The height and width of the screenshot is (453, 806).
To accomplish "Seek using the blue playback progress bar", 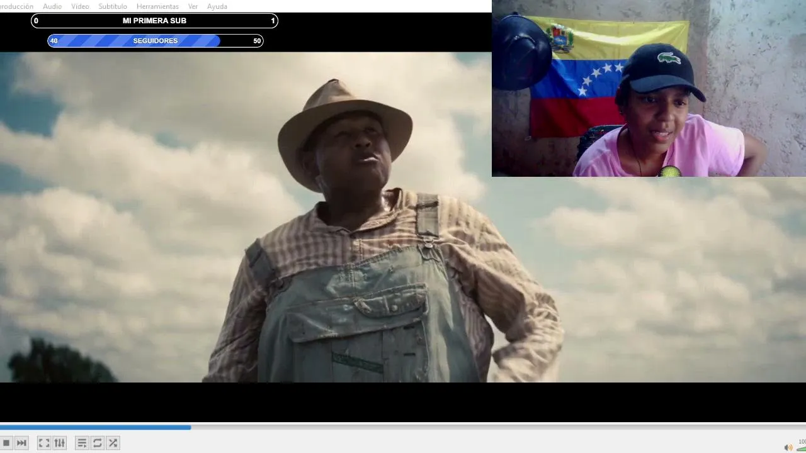I will tap(403, 427).
